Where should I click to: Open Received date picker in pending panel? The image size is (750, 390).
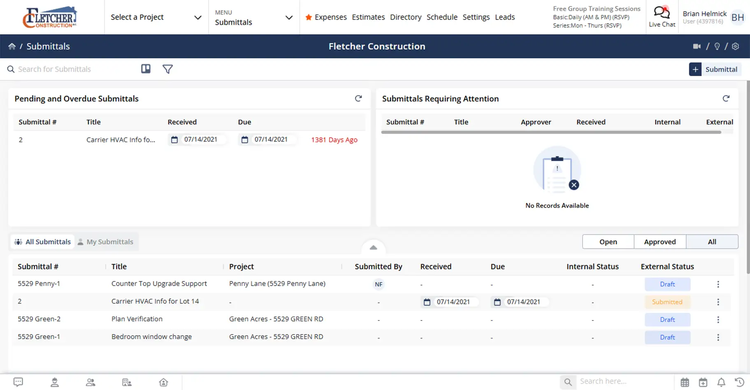click(197, 139)
